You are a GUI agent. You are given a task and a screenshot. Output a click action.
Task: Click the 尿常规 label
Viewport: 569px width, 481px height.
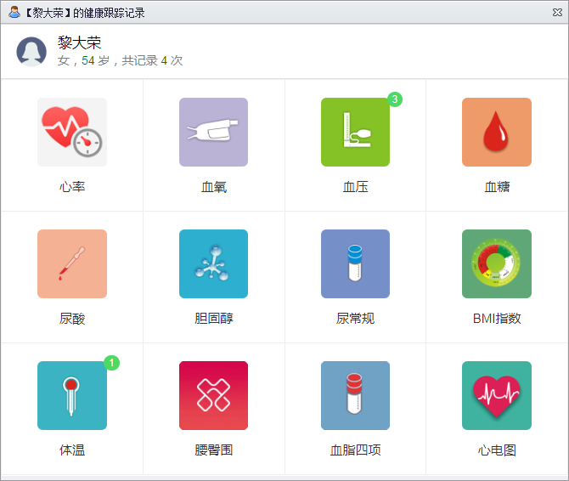(x=355, y=319)
